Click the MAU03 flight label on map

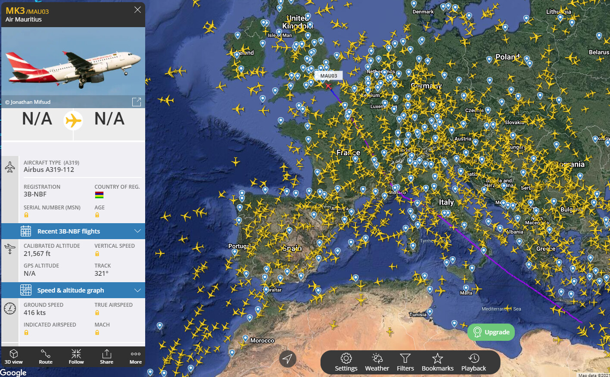tap(329, 76)
